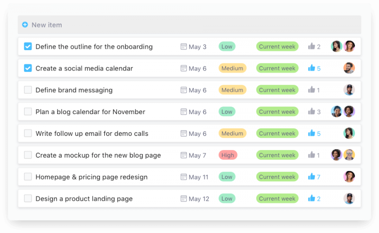Uncheck Define the outline for the onboarding
This screenshot has height=233, width=379.
(28, 46)
